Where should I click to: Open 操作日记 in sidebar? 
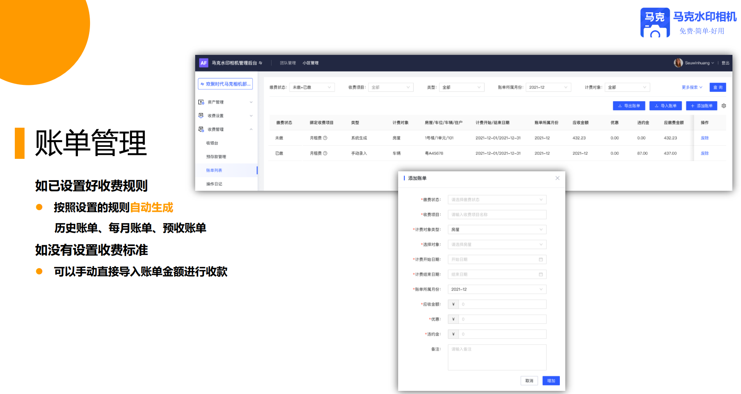tap(214, 184)
